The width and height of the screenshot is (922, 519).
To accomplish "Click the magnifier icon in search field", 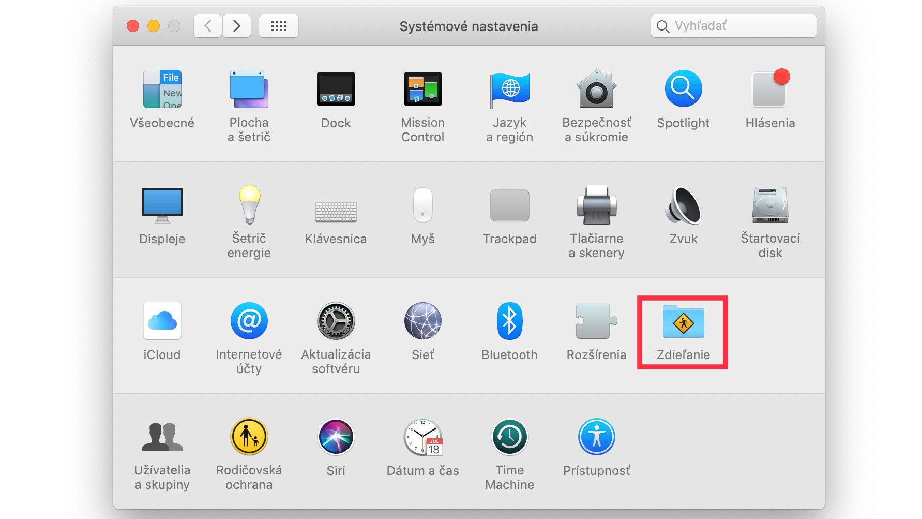I will coord(663,26).
